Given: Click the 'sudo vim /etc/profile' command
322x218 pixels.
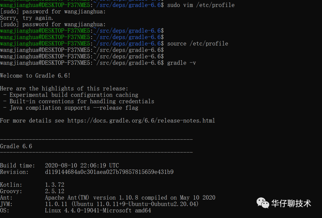Looking at the screenshot, I should tap(201, 5).
